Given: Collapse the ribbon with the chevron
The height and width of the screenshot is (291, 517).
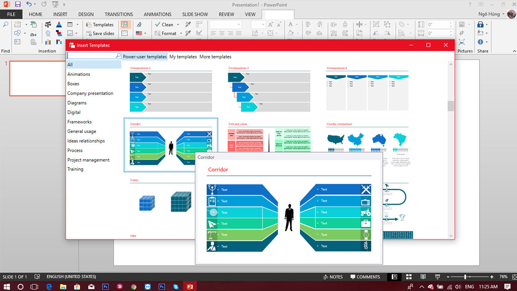Looking at the screenshot, I should click(x=514, y=51).
